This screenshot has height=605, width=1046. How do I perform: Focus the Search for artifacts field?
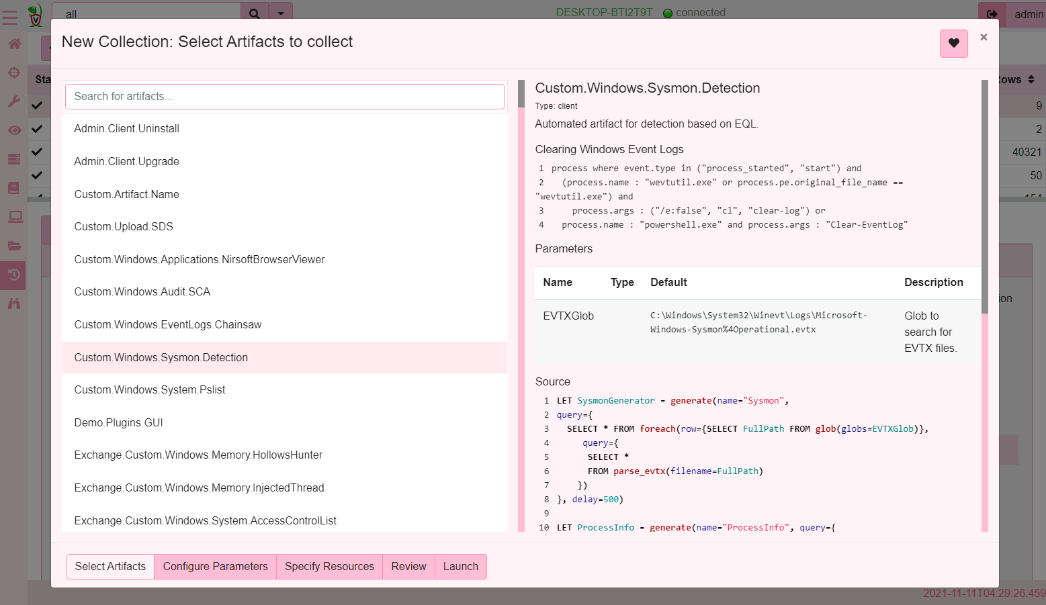click(x=284, y=97)
